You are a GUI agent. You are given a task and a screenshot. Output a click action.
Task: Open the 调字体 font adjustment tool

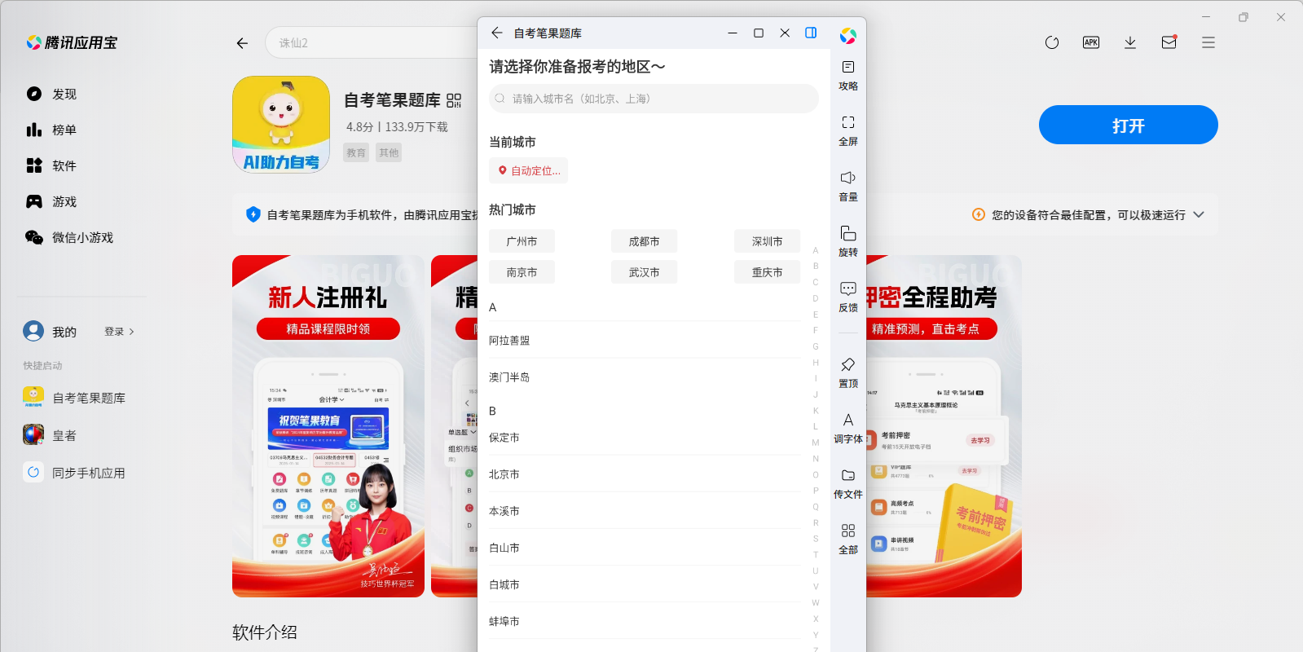pyautogui.click(x=847, y=428)
